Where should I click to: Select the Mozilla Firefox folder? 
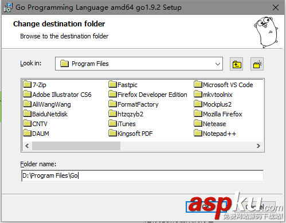(218, 114)
